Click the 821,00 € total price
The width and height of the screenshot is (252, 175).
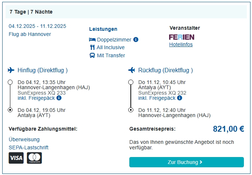click(228, 129)
